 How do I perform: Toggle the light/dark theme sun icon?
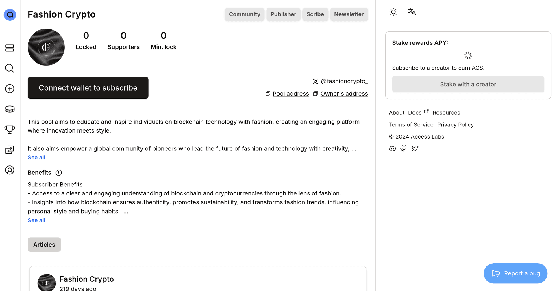393,12
